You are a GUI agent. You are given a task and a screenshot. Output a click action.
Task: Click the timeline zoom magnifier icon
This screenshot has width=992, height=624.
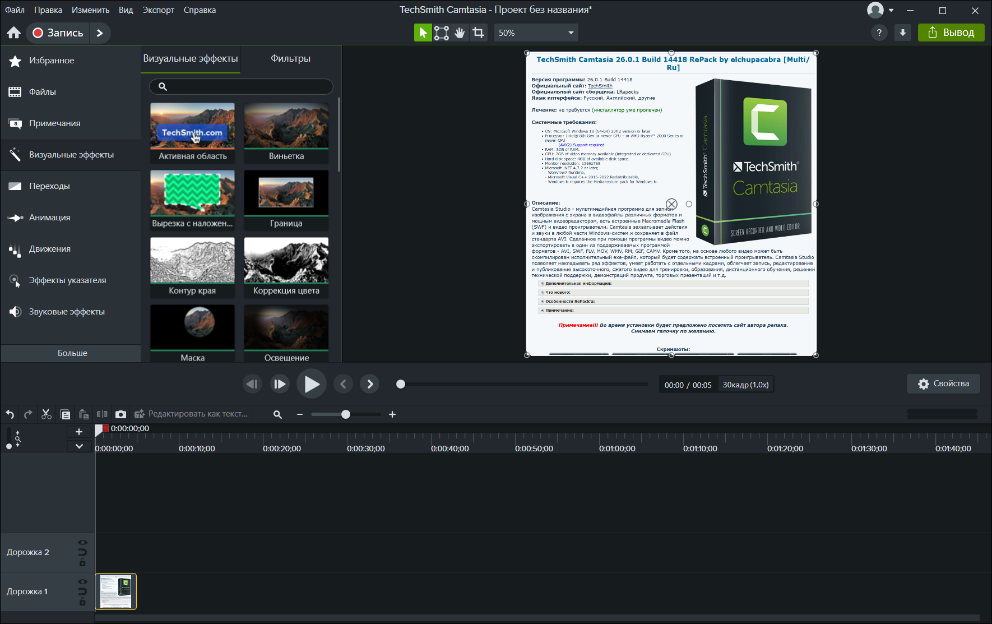277,415
